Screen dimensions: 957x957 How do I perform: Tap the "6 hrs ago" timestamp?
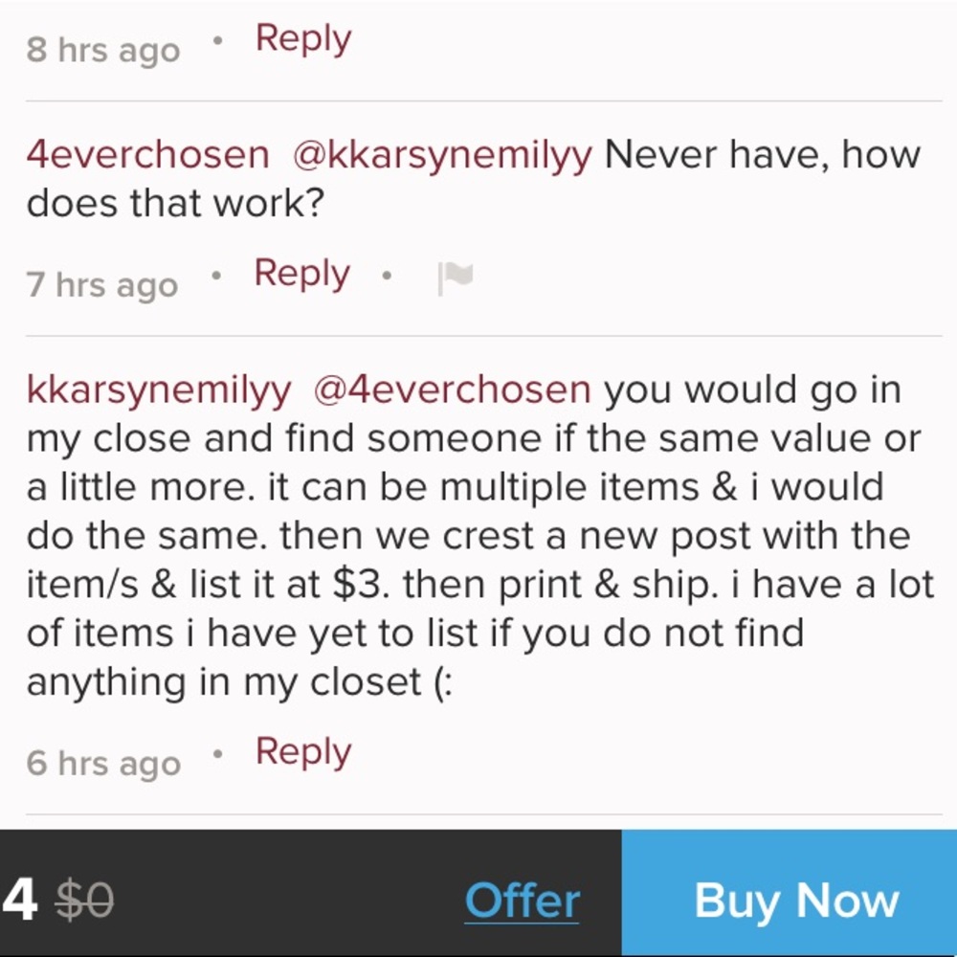(x=103, y=764)
